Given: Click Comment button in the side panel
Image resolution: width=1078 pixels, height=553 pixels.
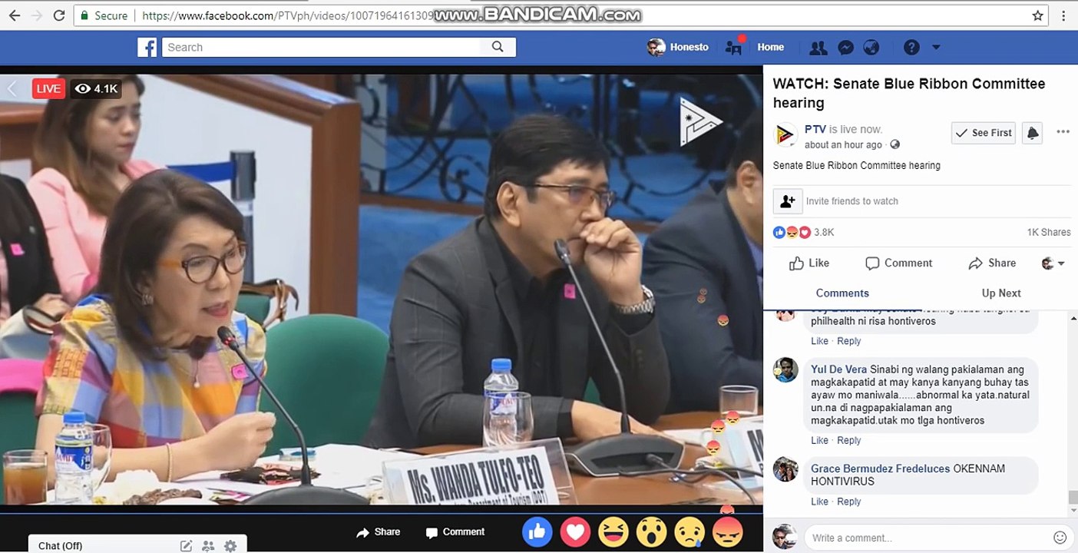Looking at the screenshot, I should (x=898, y=263).
